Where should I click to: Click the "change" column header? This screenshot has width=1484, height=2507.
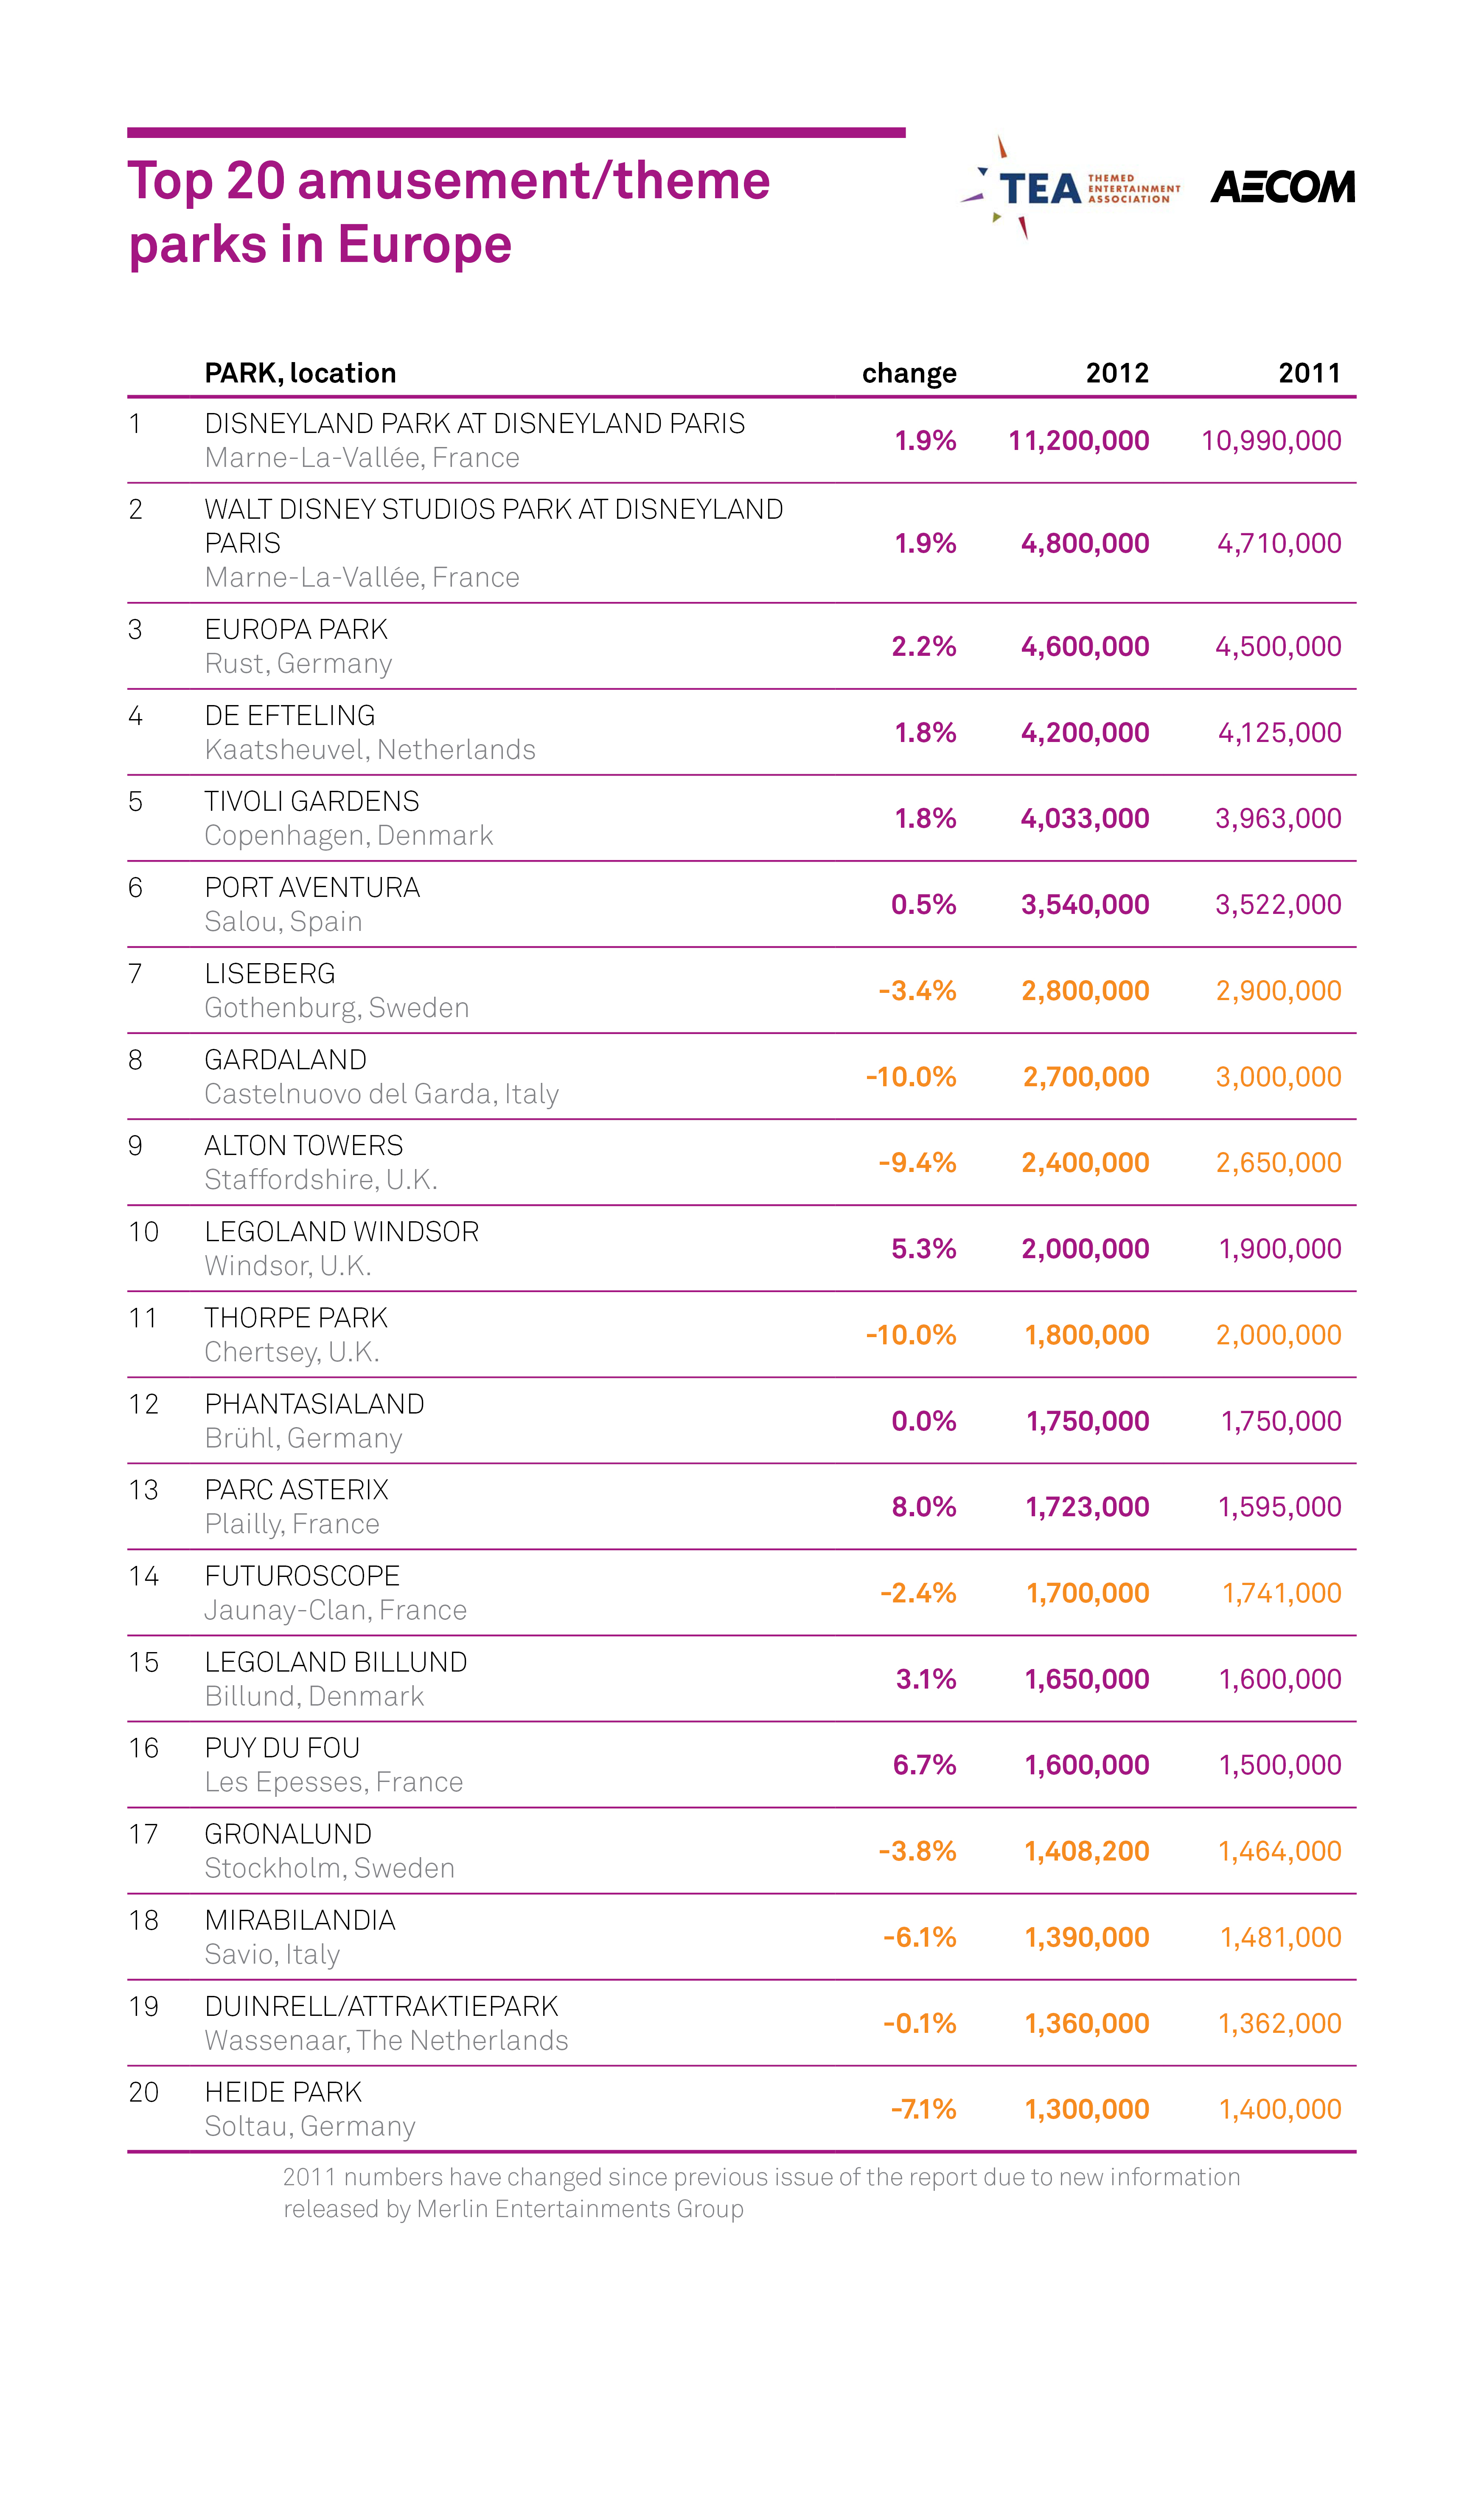908,373
